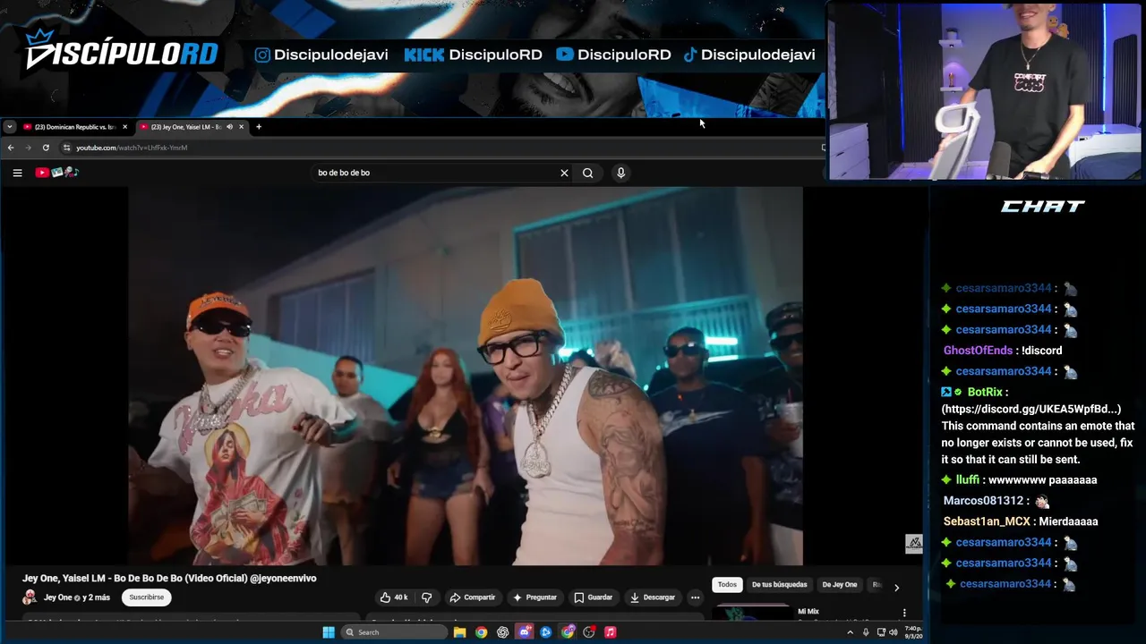The height and width of the screenshot is (644, 1146).
Task: Start voice search with the microphone icon
Action: coord(620,173)
